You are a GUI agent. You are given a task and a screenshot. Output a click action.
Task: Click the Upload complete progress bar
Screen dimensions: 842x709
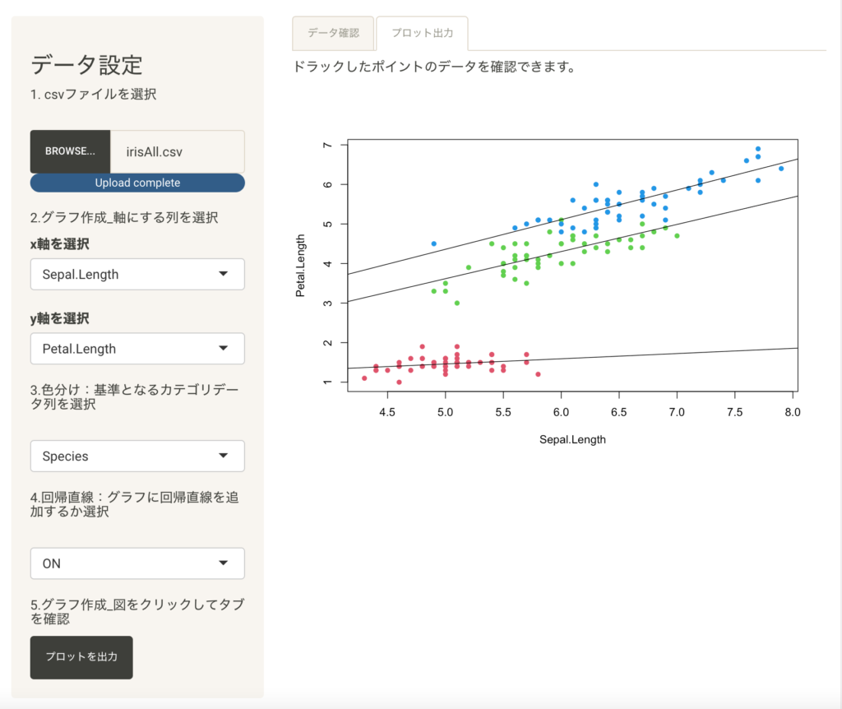[137, 183]
